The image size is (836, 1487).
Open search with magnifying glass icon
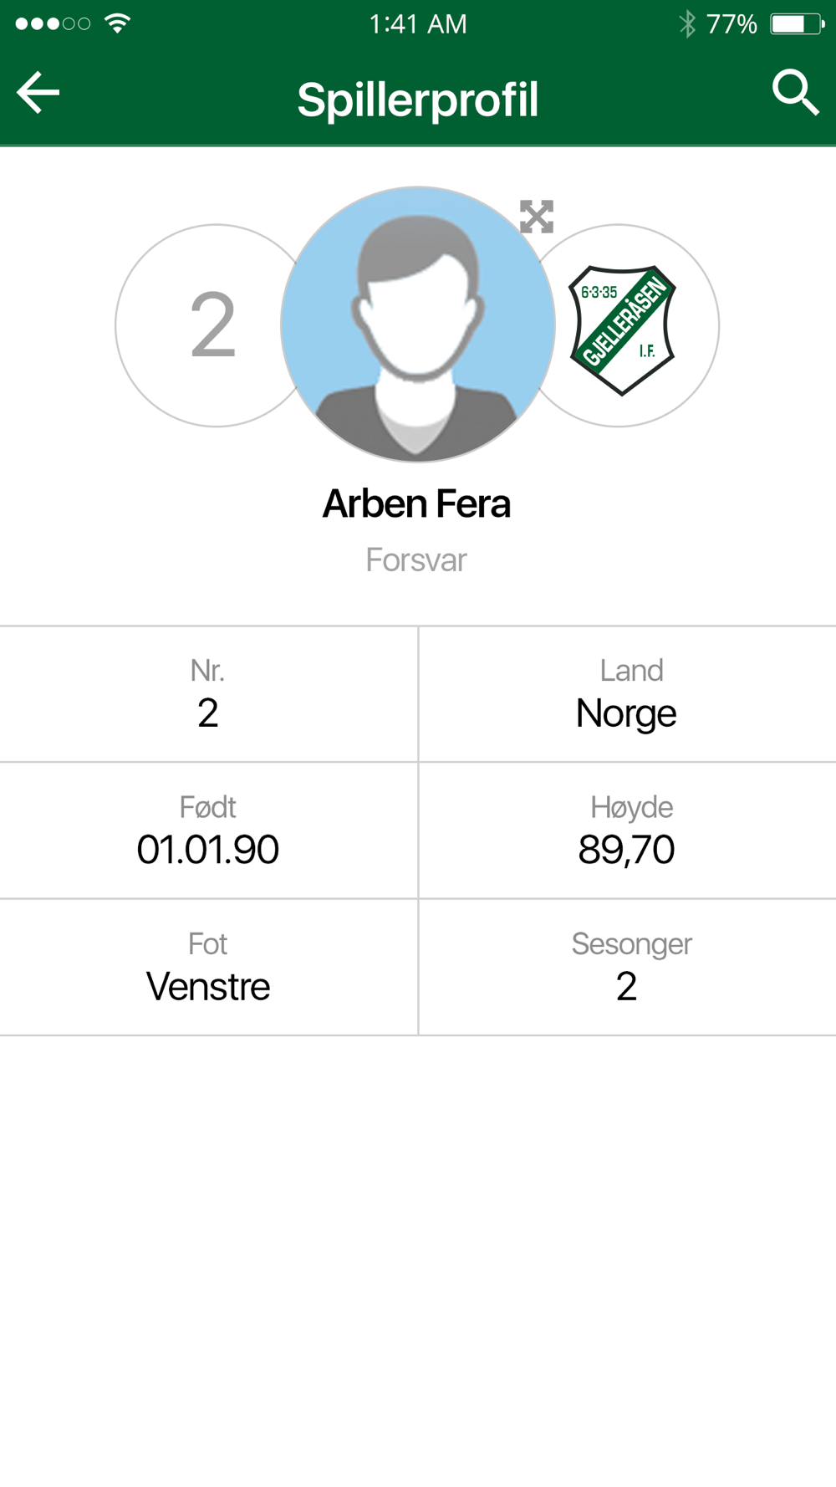coord(795,92)
